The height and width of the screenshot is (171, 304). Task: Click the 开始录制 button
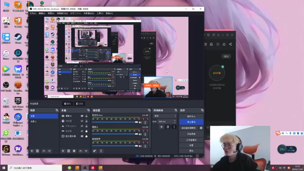click(191, 134)
